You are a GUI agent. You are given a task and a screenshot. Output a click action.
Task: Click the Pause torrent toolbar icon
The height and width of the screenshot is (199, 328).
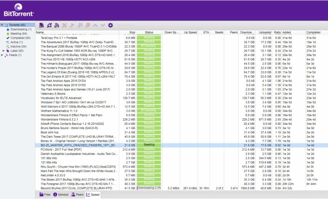[80, 25]
